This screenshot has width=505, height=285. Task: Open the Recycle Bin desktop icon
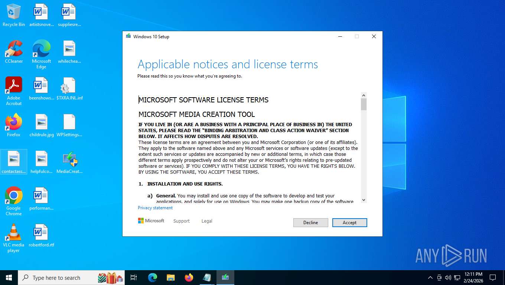(14, 15)
